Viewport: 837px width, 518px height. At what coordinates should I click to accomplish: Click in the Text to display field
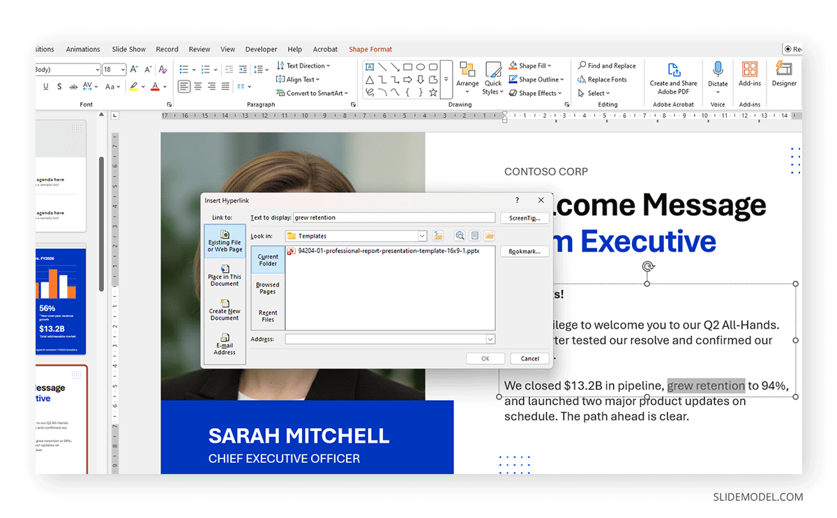[x=394, y=218]
